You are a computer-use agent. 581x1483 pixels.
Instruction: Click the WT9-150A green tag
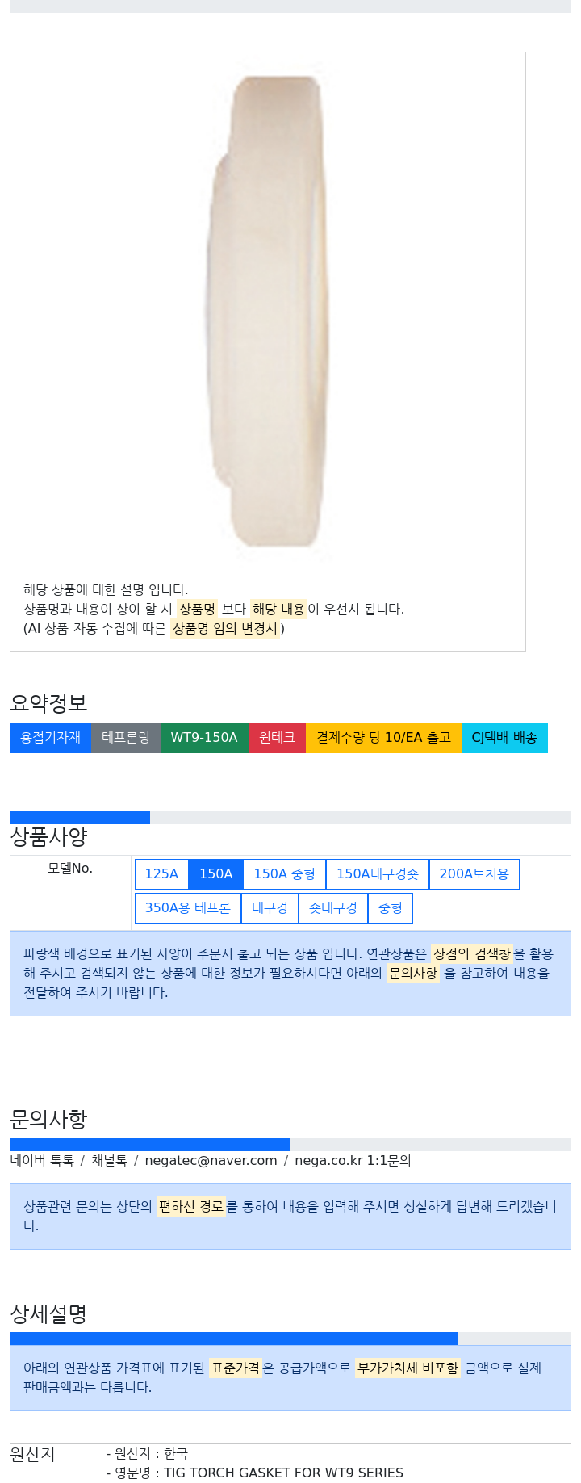coord(204,738)
